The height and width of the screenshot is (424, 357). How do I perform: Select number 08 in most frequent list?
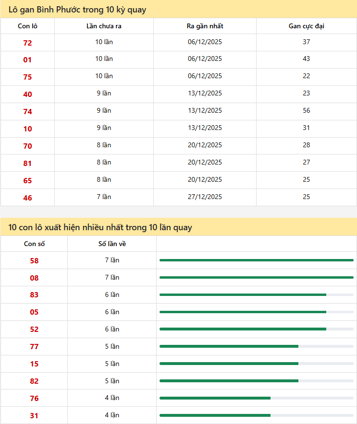(34, 278)
